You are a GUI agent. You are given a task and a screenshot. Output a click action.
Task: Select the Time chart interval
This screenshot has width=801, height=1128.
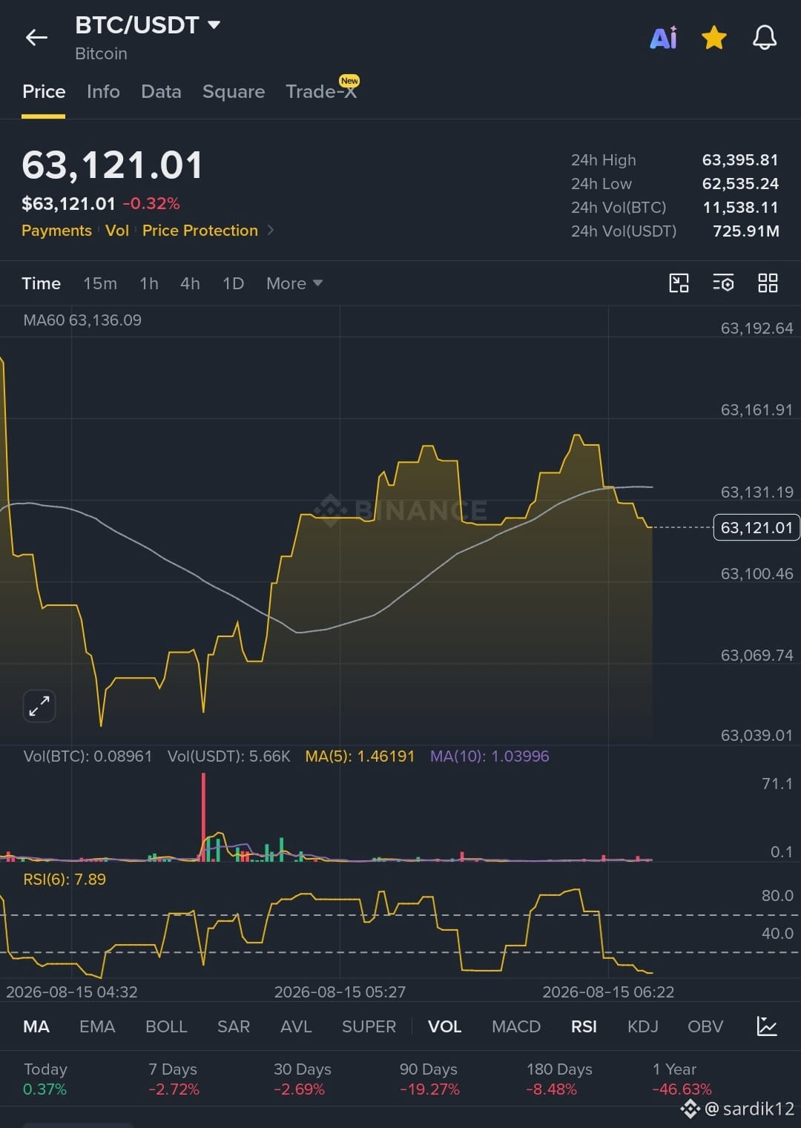[x=41, y=283]
